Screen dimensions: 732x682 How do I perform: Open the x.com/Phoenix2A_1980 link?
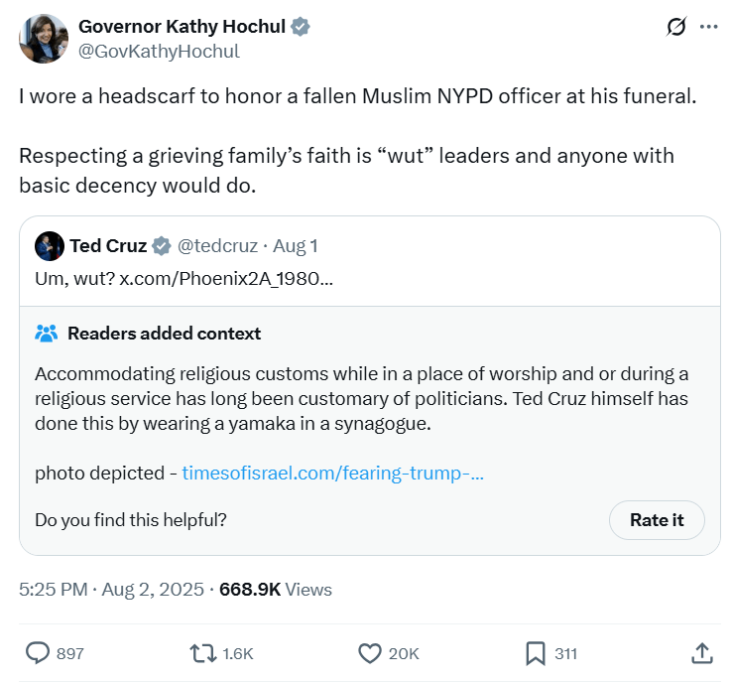[226, 277]
